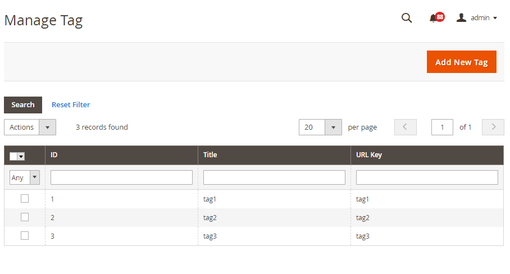Open notifications bell with 88 badge

click(x=436, y=17)
